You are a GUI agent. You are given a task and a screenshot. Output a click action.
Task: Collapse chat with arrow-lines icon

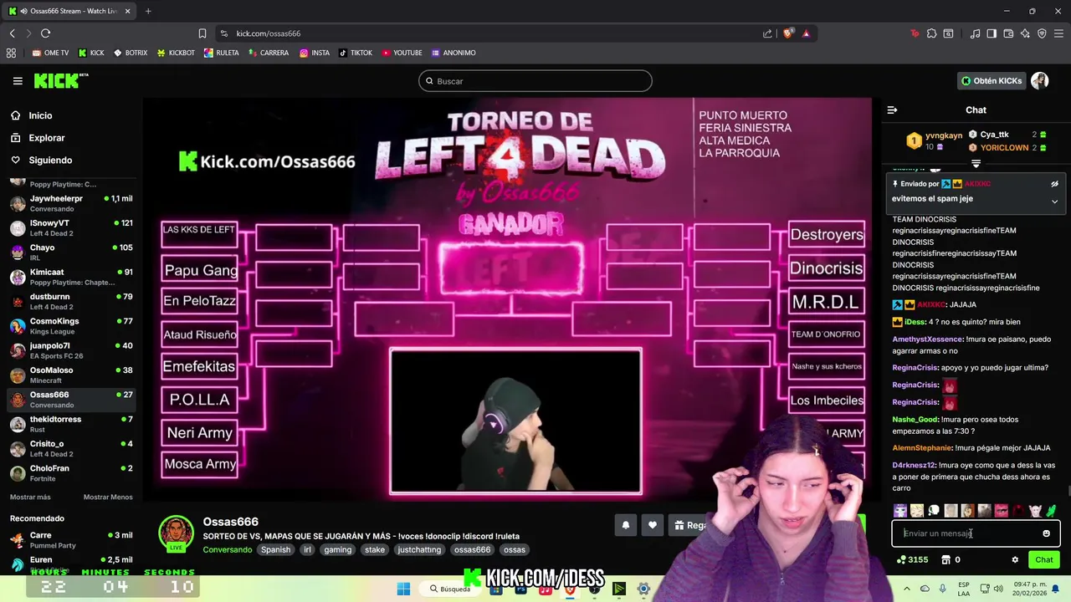tap(892, 110)
